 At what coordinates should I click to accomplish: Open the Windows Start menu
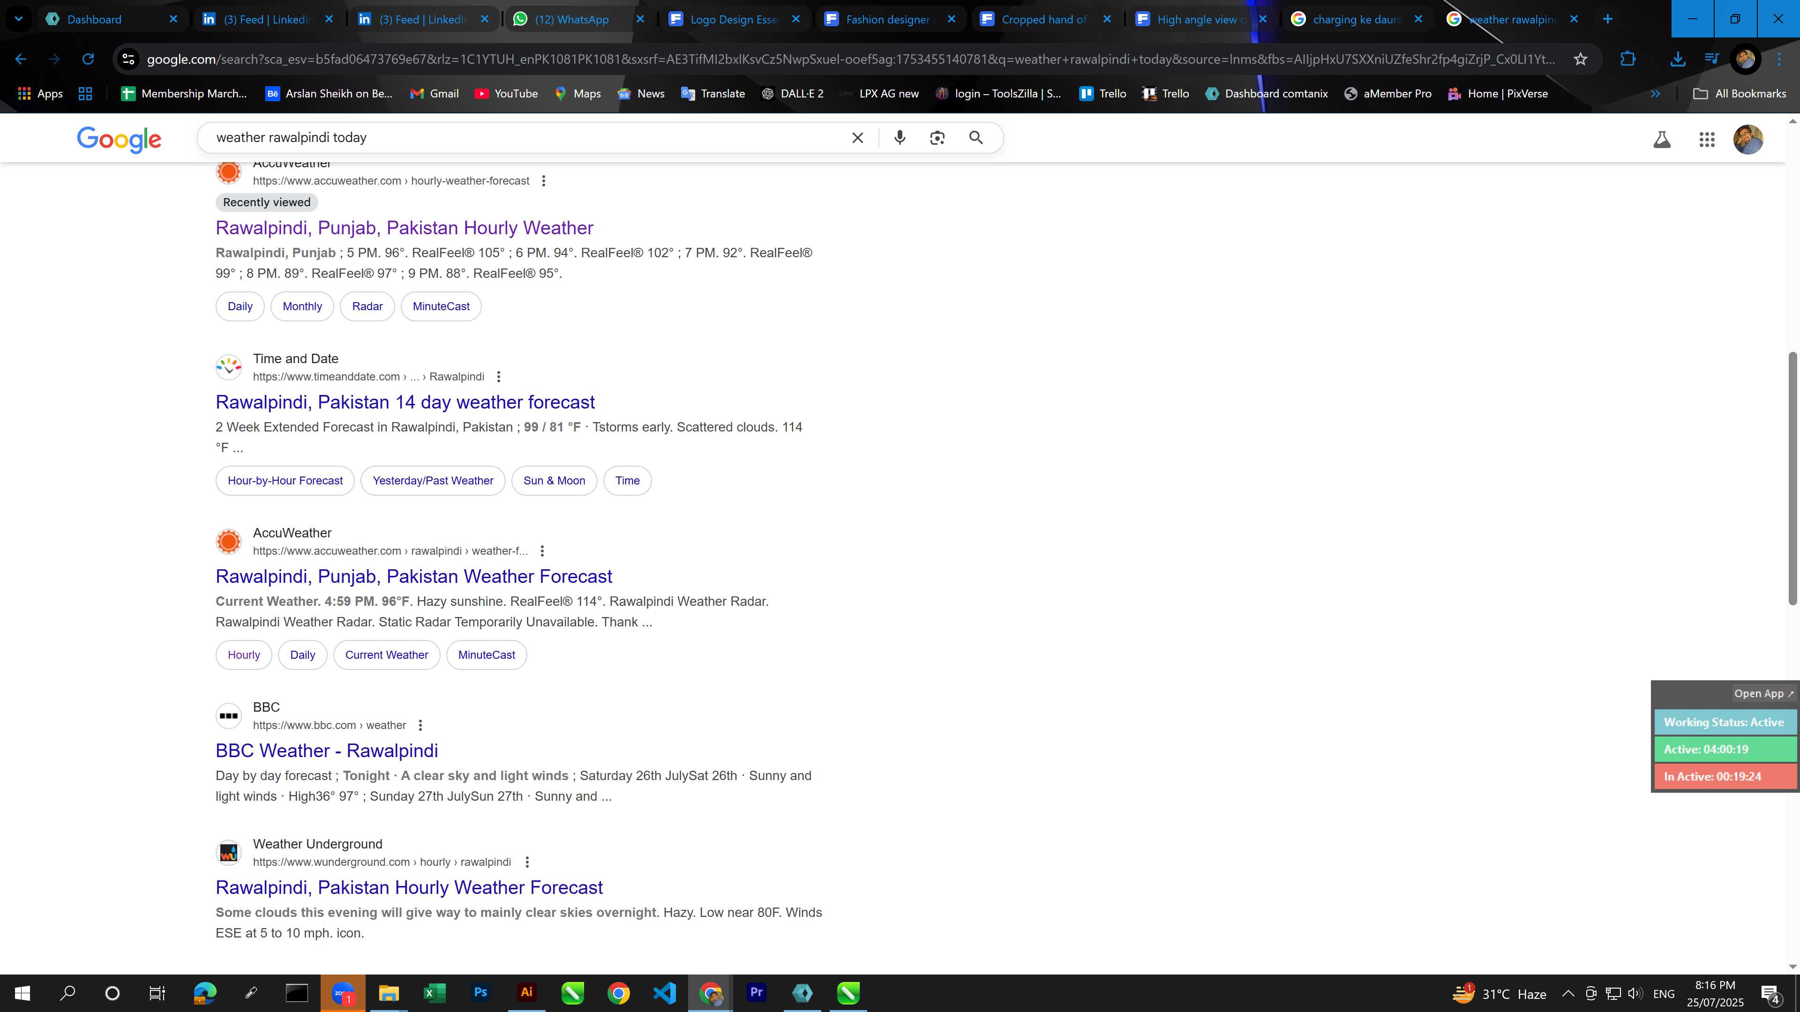(22, 992)
